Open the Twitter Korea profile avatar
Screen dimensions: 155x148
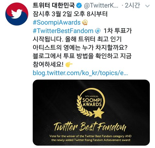click(17, 14)
